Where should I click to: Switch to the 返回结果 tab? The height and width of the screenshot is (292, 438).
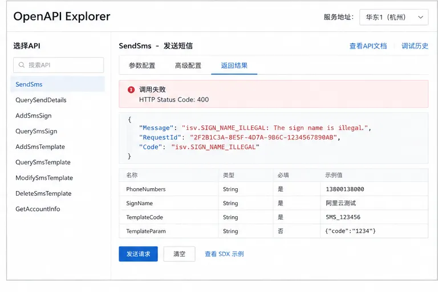(x=234, y=66)
